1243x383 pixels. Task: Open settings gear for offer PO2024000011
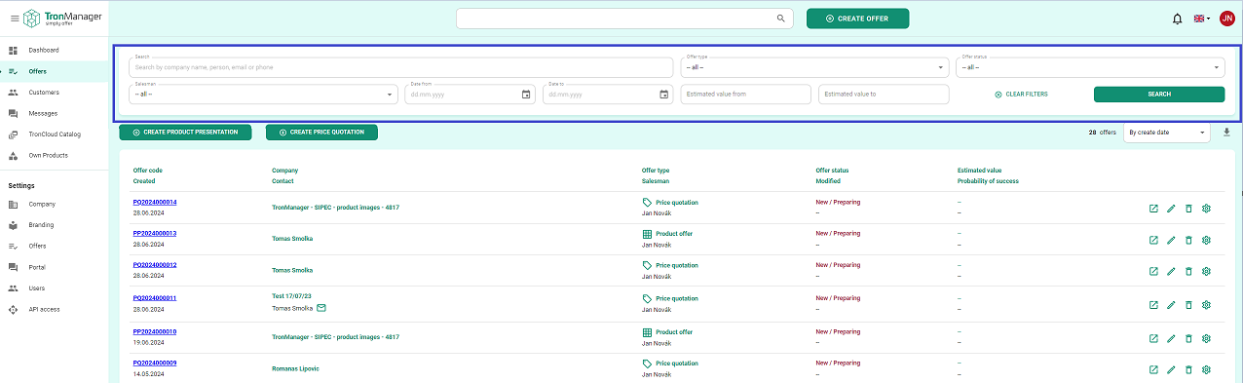click(x=1206, y=305)
